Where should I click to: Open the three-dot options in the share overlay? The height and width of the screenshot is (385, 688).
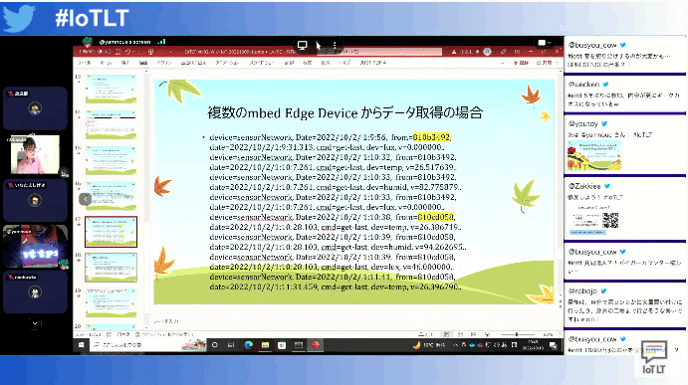pyautogui.click(x=335, y=45)
